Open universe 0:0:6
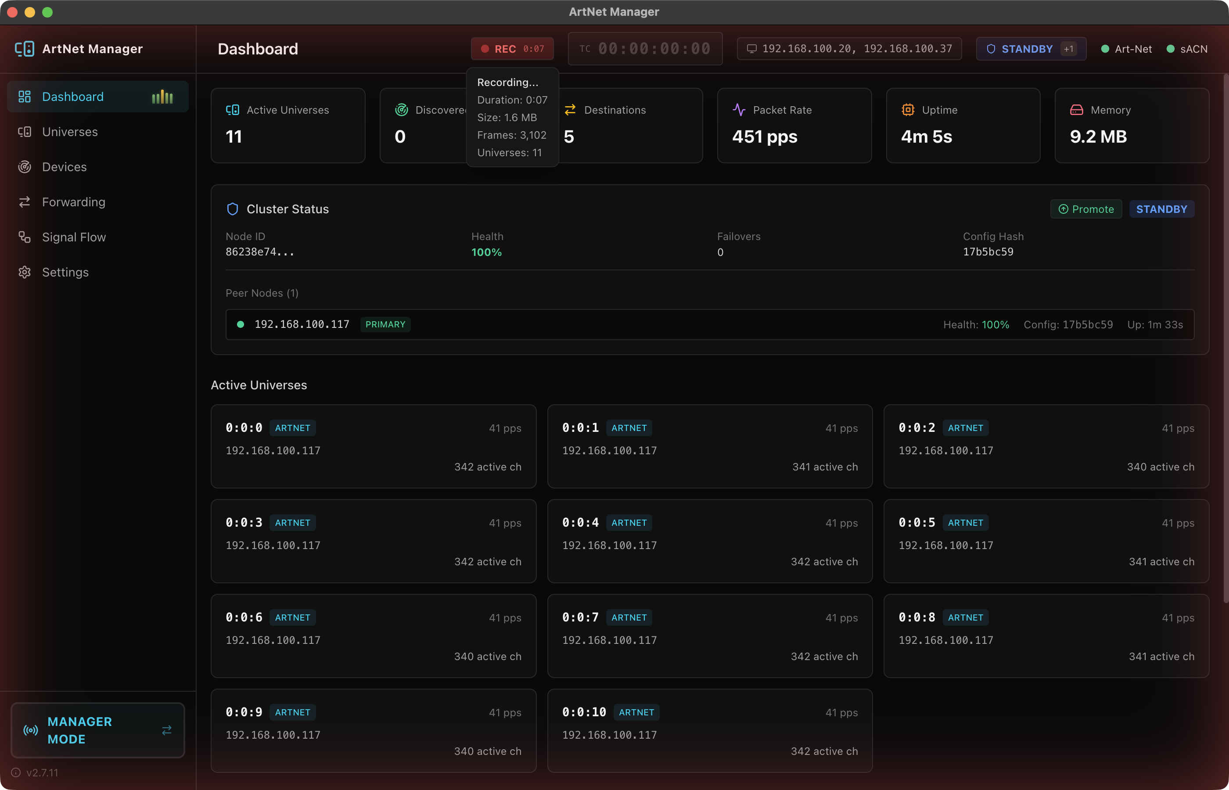This screenshot has height=790, width=1229. (374, 636)
